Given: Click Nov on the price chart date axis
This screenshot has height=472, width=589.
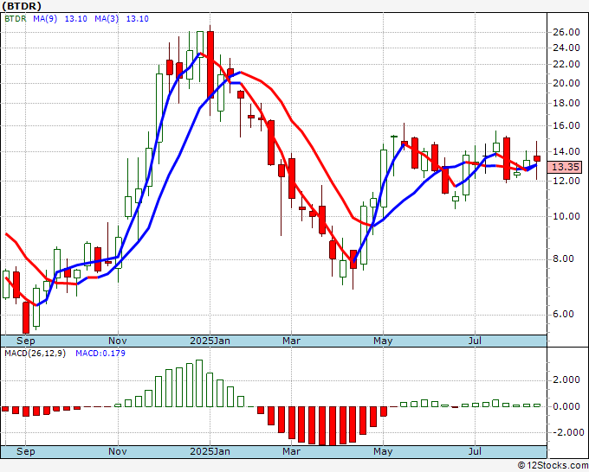Looking at the screenshot, I should coord(118,341).
